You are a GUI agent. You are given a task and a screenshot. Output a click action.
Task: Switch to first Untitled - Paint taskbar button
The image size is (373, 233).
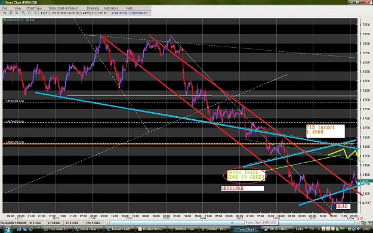click(x=183, y=229)
